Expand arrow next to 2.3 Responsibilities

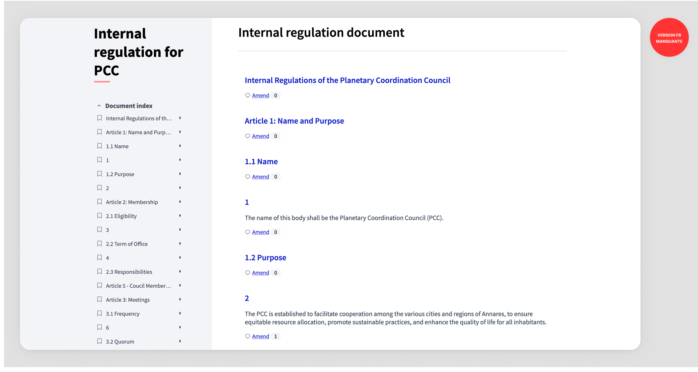pos(180,271)
